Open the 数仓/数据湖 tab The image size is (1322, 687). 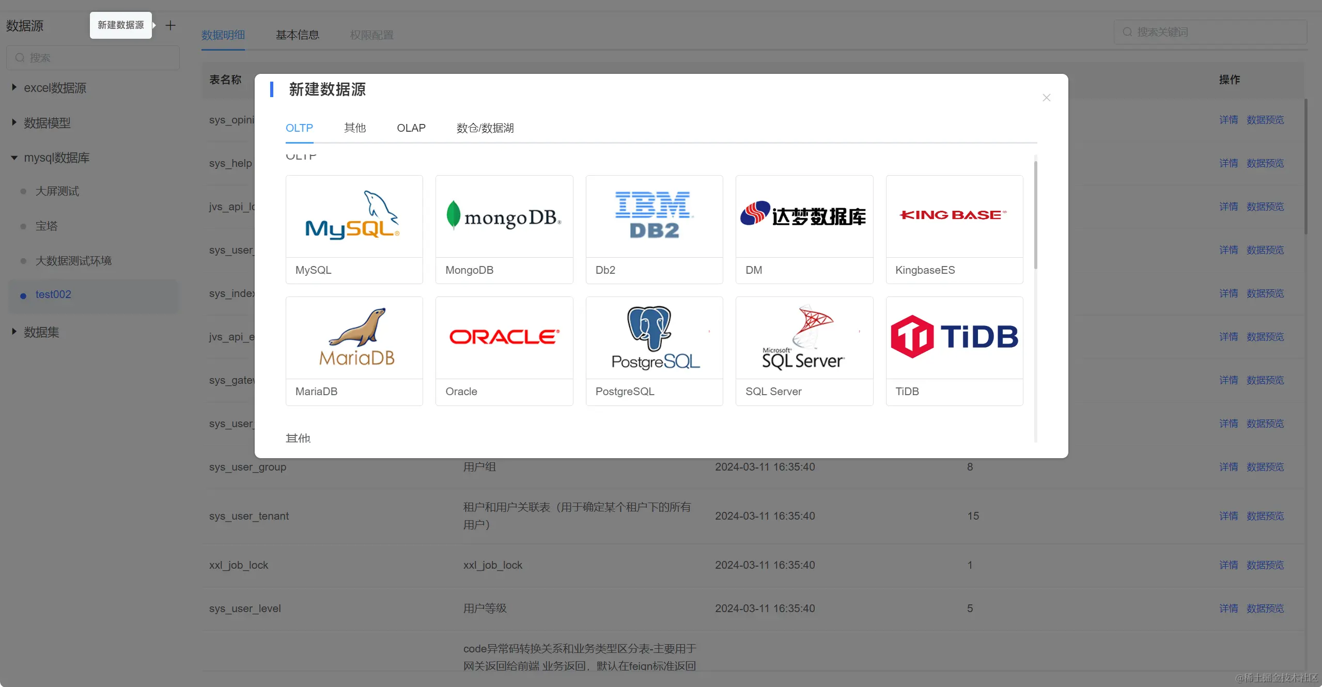click(485, 128)
